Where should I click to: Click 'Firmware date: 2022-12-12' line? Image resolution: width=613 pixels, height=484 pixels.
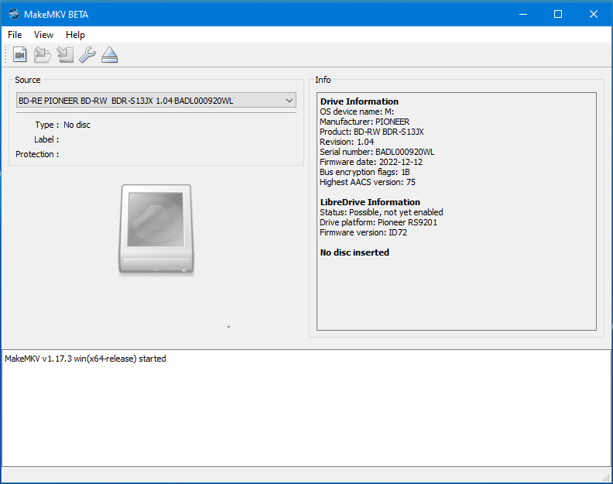click(371, 162)
